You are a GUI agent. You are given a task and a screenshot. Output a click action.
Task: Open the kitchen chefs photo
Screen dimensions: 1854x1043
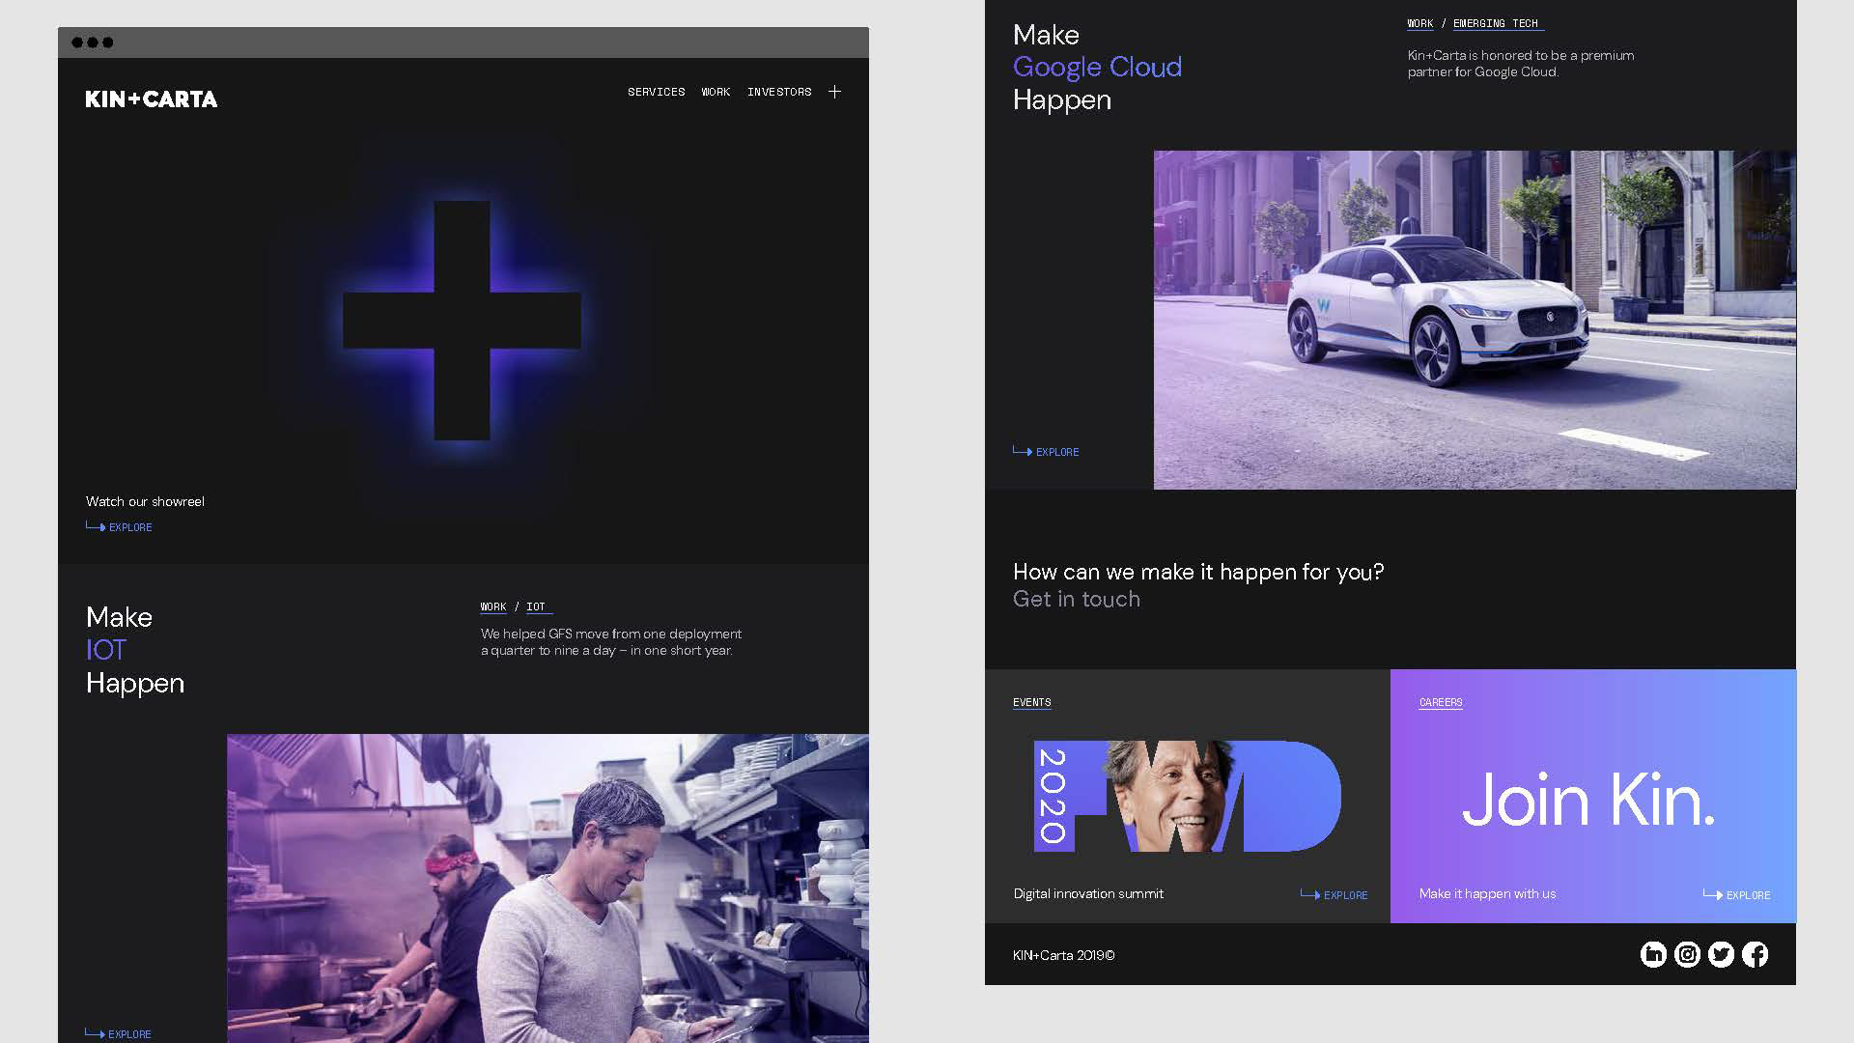pyautogui.click(x=548, y=888)
